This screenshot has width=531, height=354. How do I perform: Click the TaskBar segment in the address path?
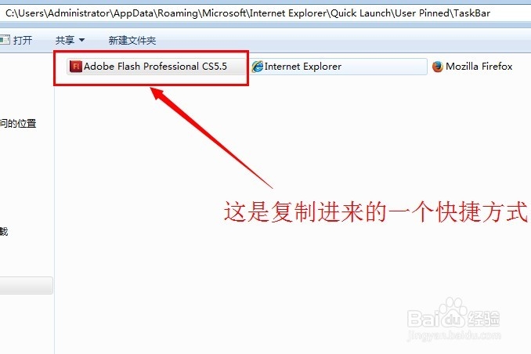[472, 13]
